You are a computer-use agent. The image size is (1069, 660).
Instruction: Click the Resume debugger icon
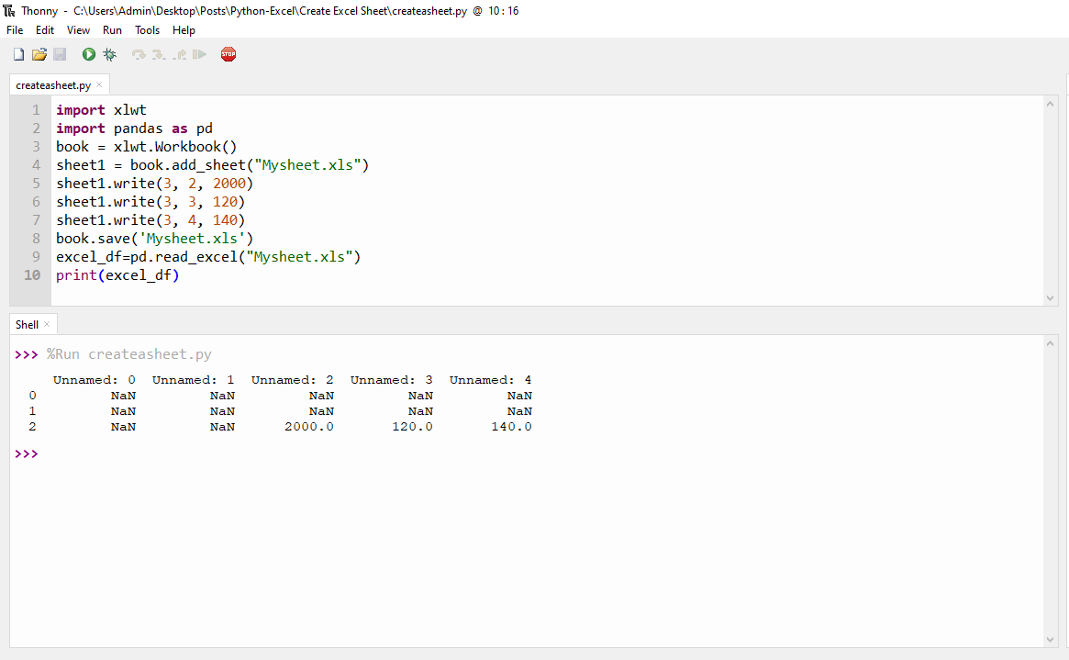coord(200,54)
